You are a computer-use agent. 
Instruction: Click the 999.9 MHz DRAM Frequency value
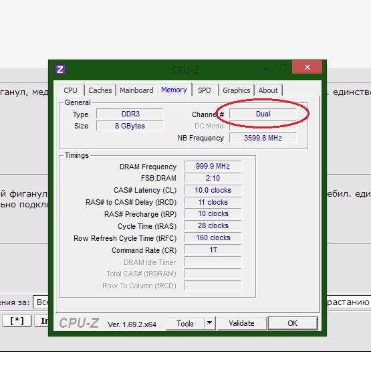(213, 166)
